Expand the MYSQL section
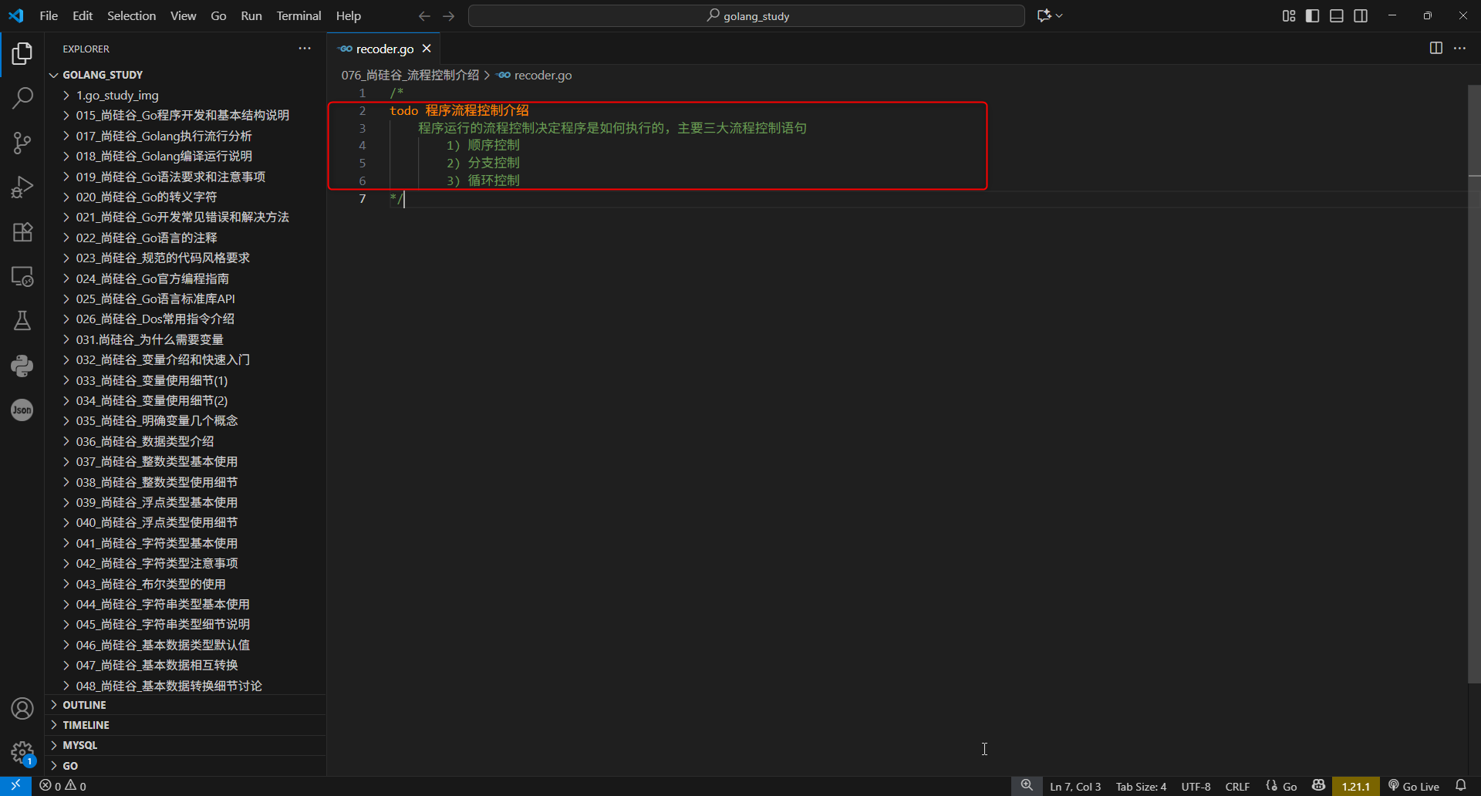1481x796 pixels. [185, 745]
